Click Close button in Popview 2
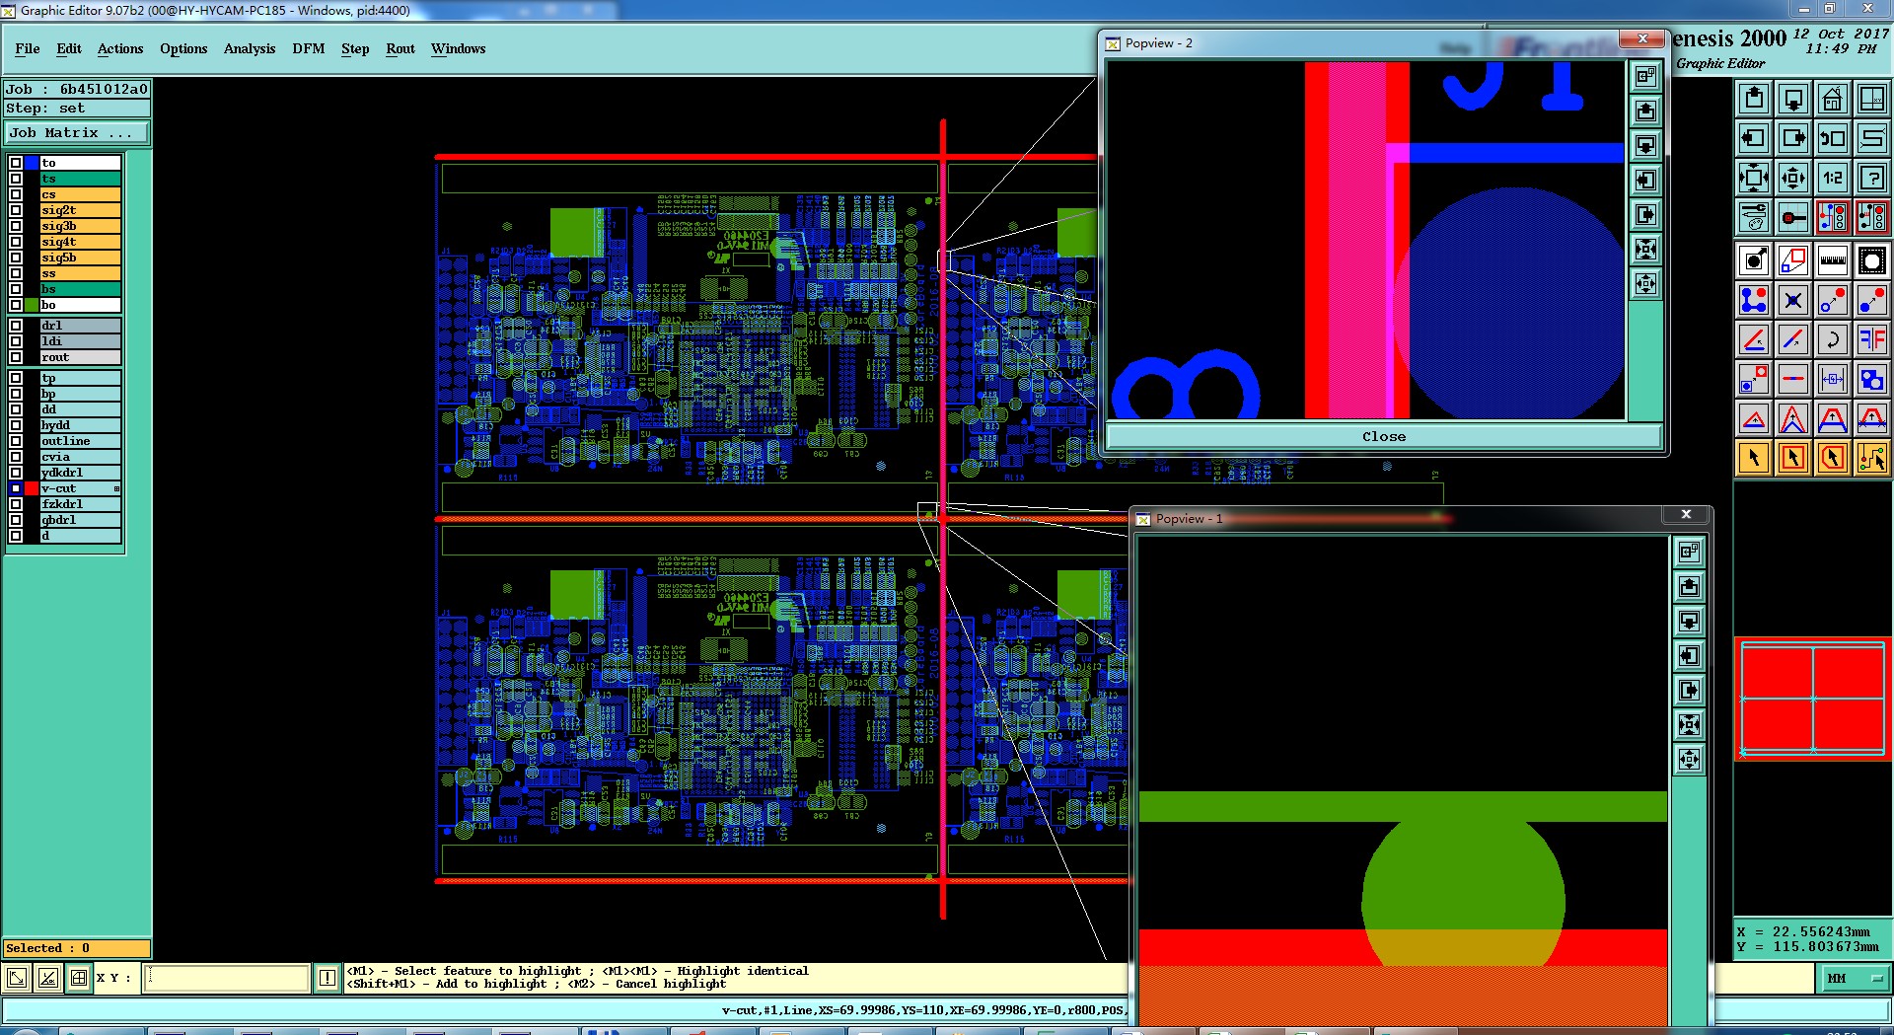This screenshot has width=1894, height=1035. click(x=1384, y=437)
